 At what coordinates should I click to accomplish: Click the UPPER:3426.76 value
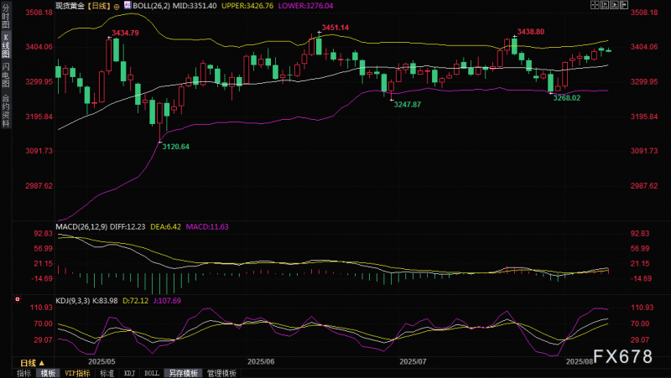click(247, 6)
